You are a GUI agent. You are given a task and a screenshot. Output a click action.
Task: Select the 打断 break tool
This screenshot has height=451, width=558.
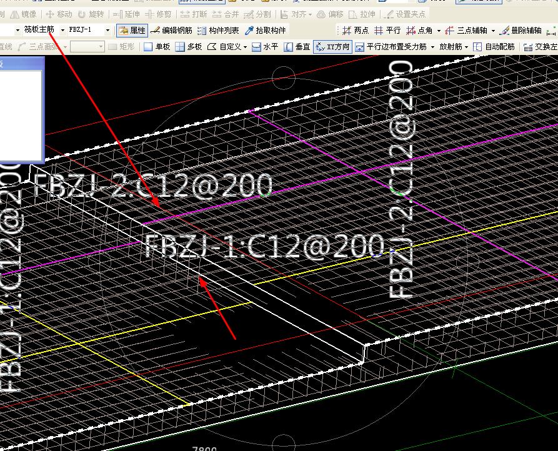194,14
